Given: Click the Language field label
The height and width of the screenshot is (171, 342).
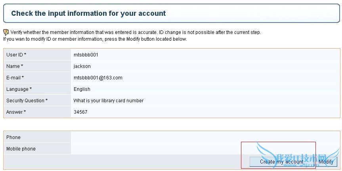Looking at the screenshot, I should [x=19, y=89].
